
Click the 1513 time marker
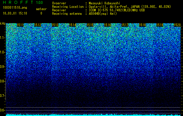(x=55, y=25)
